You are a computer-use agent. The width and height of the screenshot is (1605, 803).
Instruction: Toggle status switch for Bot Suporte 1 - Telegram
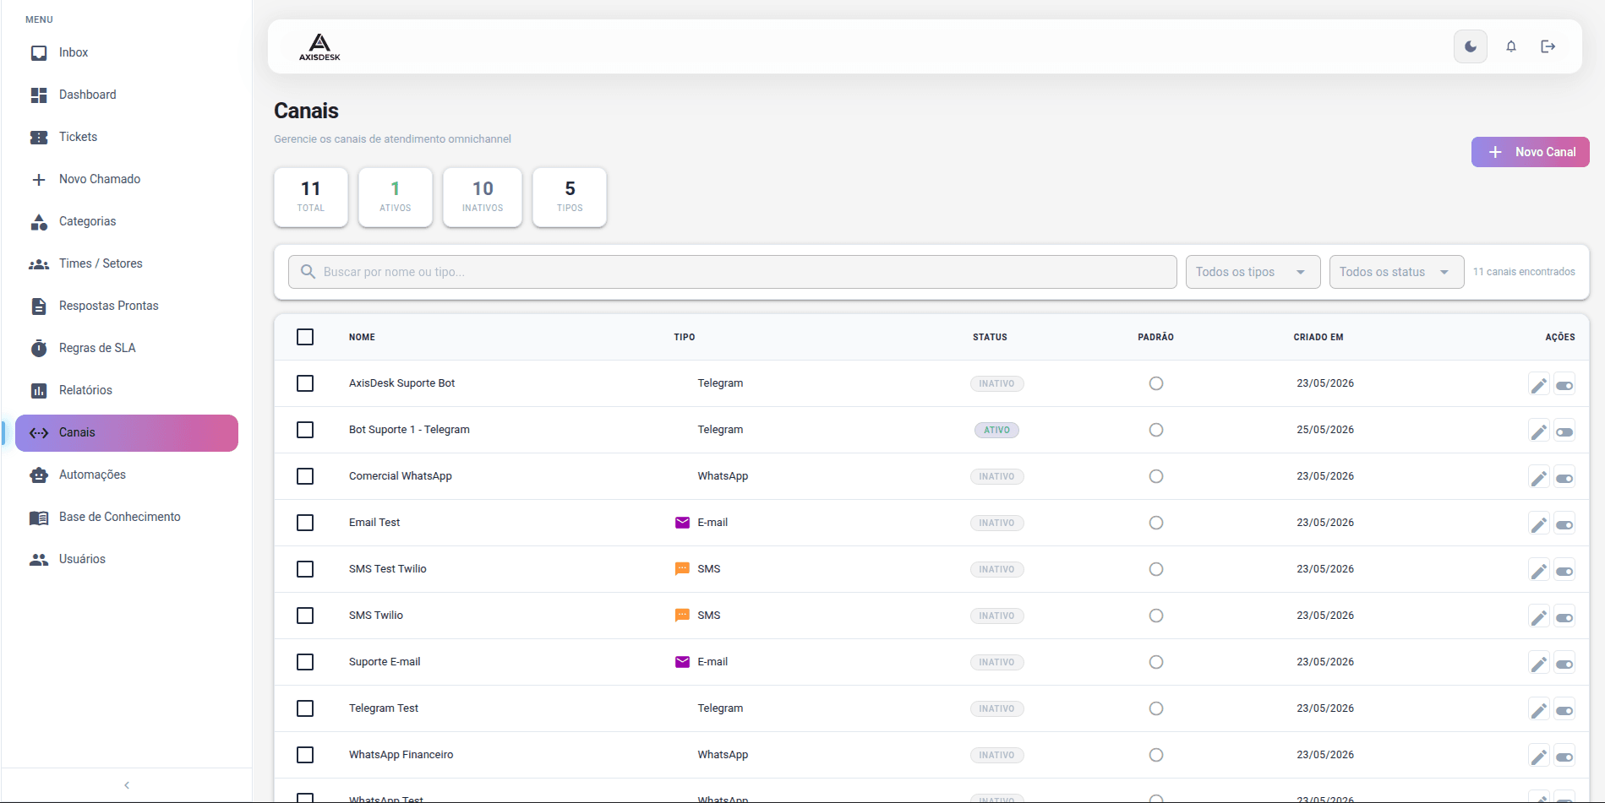1564,431
